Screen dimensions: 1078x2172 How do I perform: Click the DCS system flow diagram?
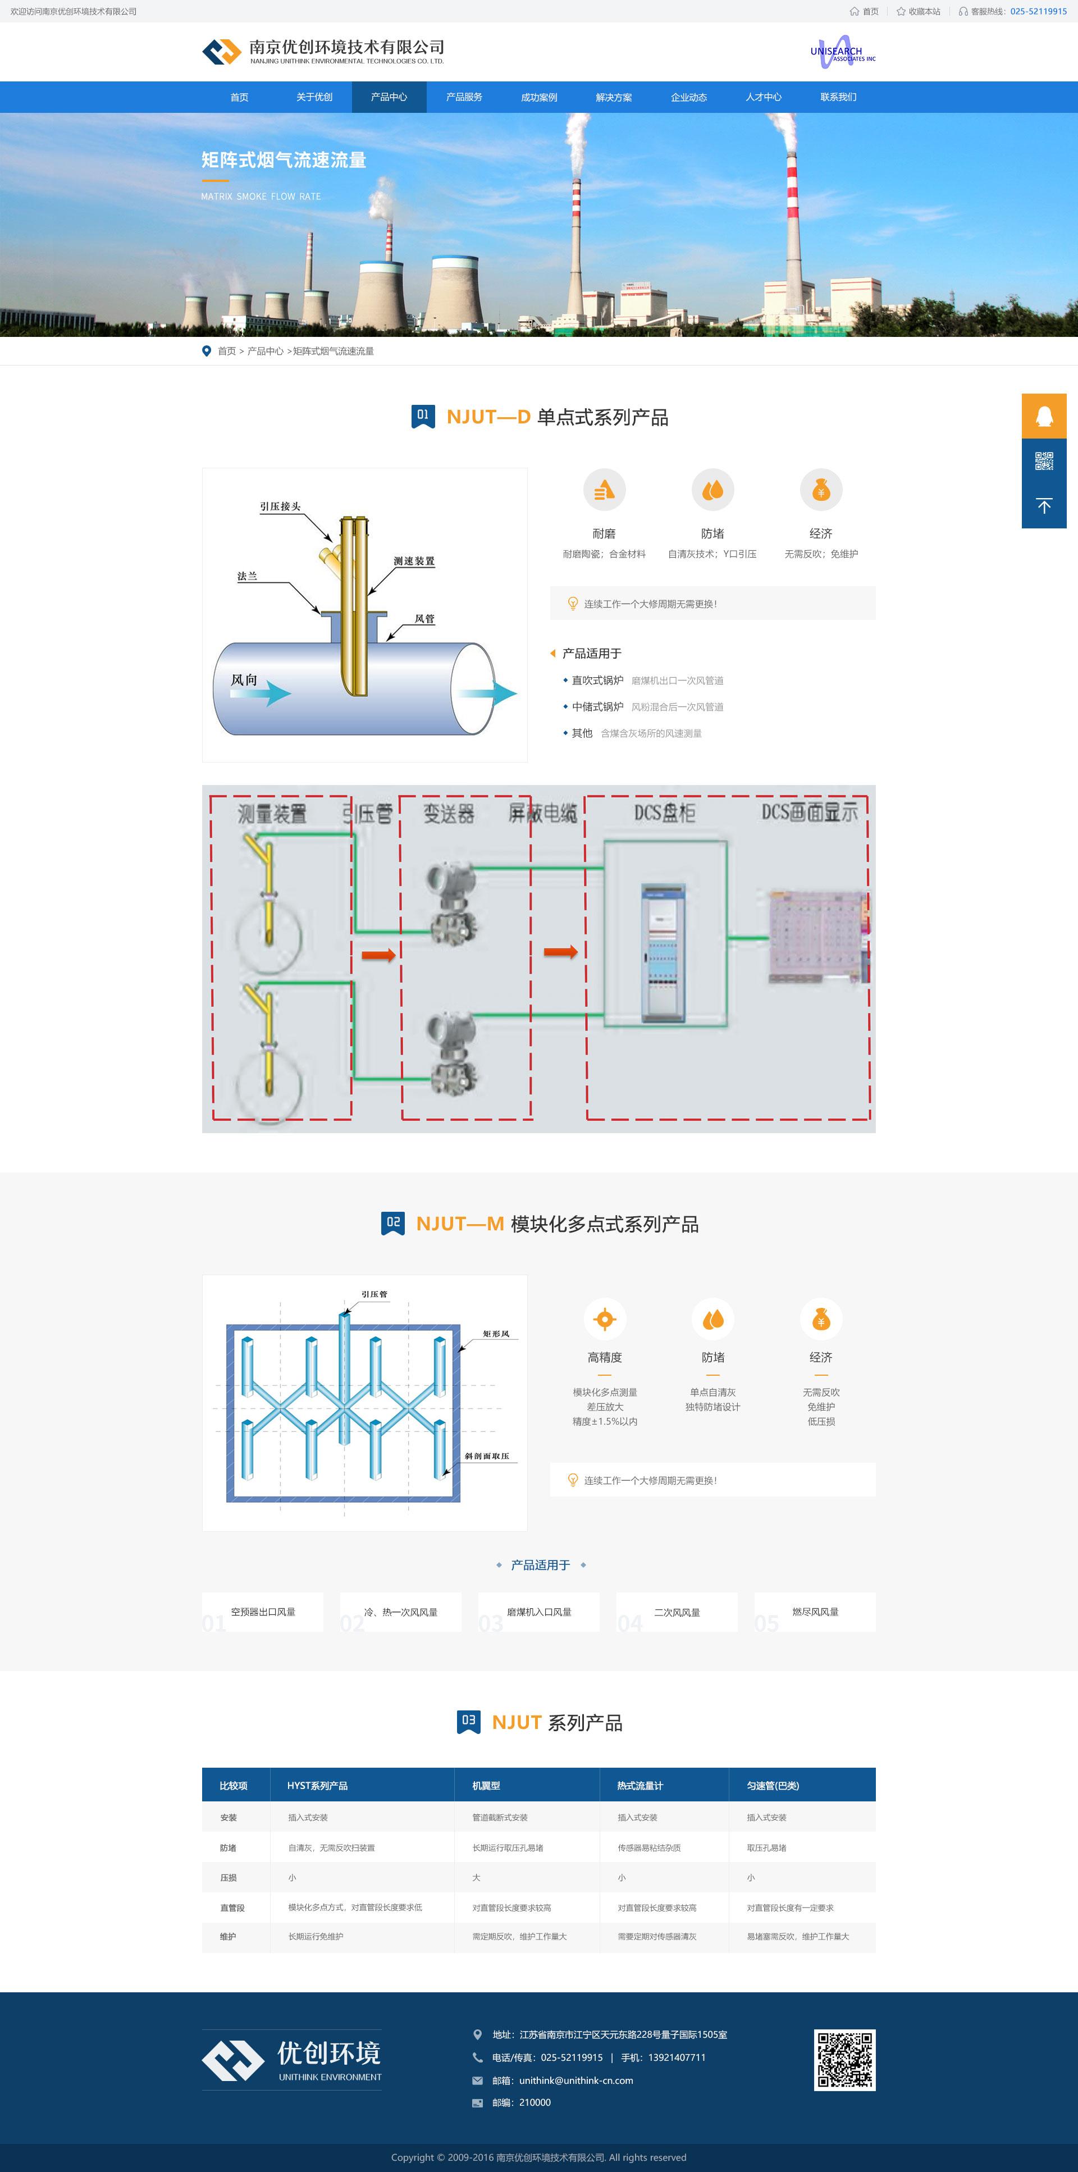coord(538,959)
